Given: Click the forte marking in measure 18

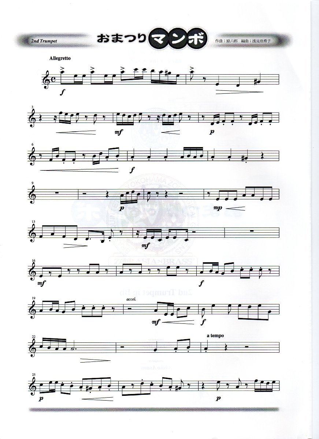Looking at the screenshot, I should coord(201,283).
